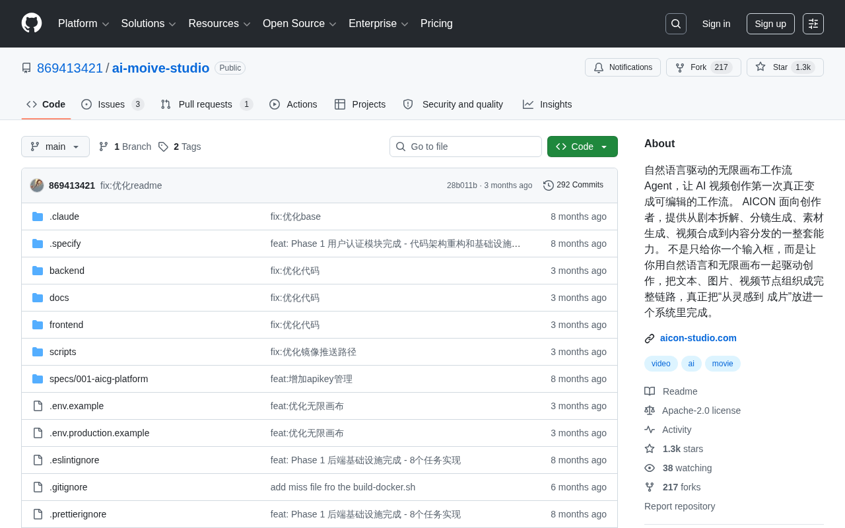This screenshot has height=528, width=845.
Task: Select the movie topic tag
Action: [723, 364]
